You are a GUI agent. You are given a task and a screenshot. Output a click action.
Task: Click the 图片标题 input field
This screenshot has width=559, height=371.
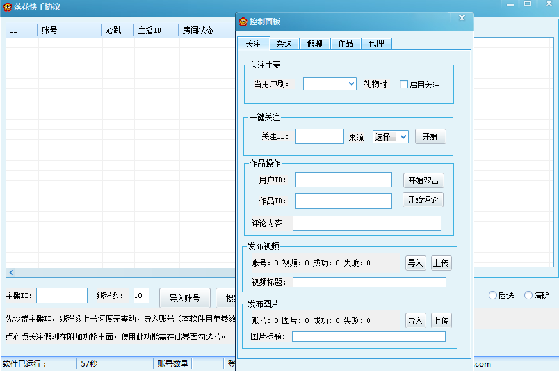[x=369, y=336]
